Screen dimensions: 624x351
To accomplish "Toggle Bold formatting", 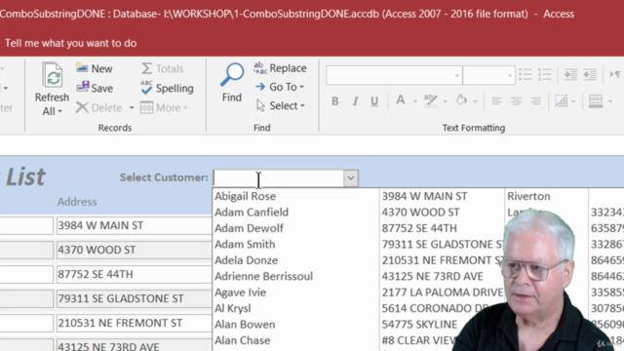I will [335, 101].
